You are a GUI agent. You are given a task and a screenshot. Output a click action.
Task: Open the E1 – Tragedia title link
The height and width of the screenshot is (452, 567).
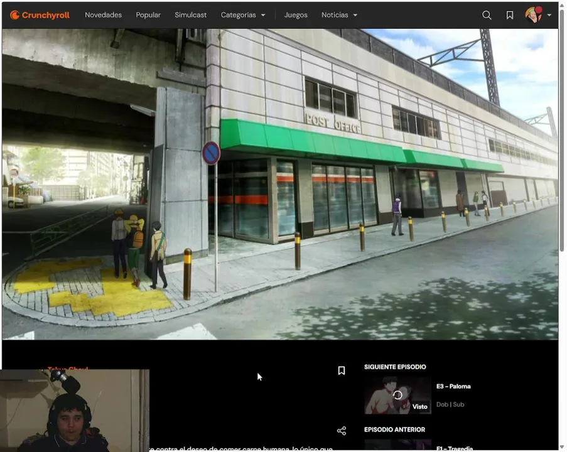point(455,449)
